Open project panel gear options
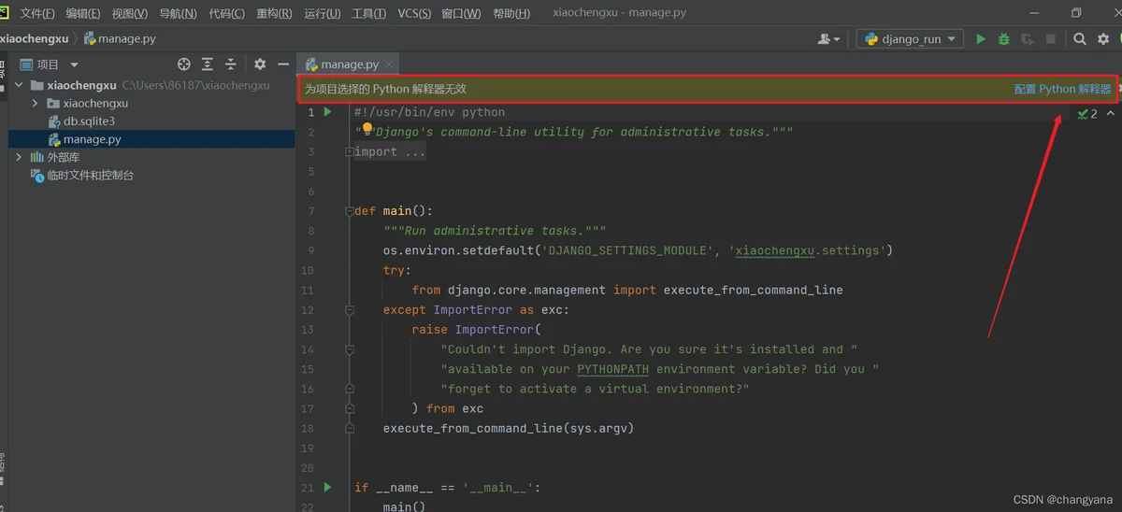Viewport: 1122px width, 512px height. pyautogui.click(x=260, y=64)
